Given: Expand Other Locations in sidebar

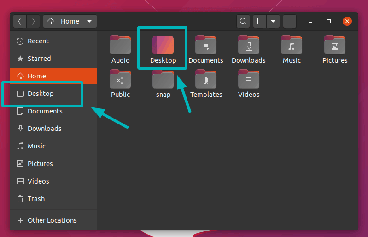Looking at the screenshot, I should [x=52, y=220].
